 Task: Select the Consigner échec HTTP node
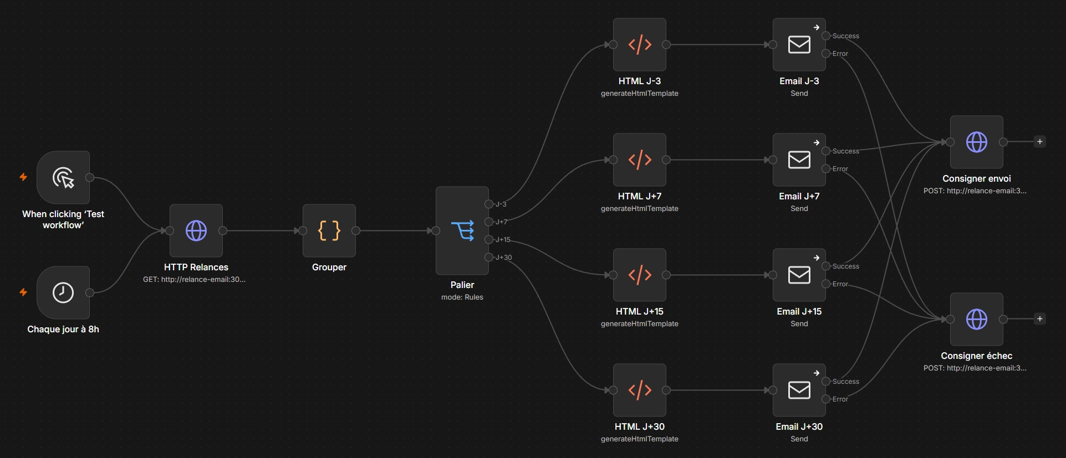pyautogui.click(x=977, y=319)
